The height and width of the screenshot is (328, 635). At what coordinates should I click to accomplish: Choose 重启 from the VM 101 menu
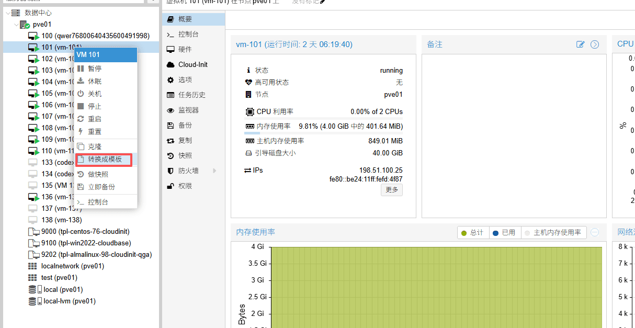point(105,119)
